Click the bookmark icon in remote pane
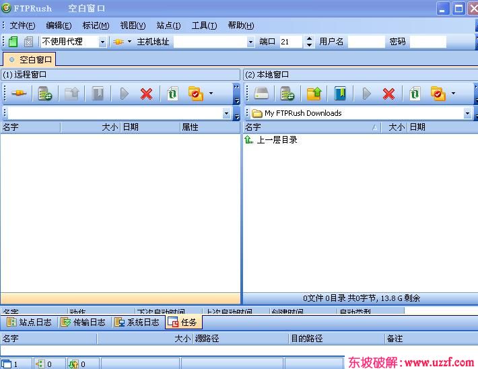Image resolution: width=478 pixels, height=369 pixels. click(x=98, y=94)
